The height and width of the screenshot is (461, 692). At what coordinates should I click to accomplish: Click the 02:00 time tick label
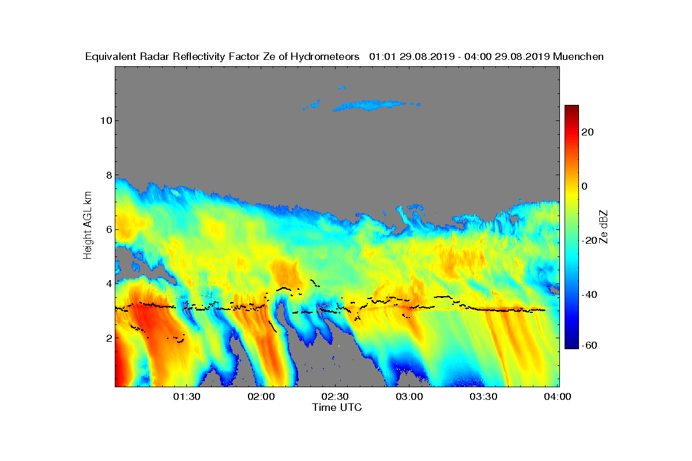point(261,396)
